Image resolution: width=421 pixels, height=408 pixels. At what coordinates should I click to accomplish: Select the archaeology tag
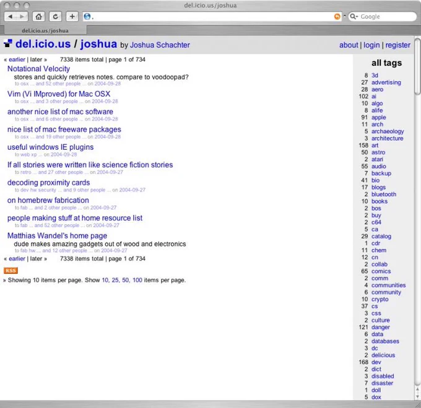(388, 131)
